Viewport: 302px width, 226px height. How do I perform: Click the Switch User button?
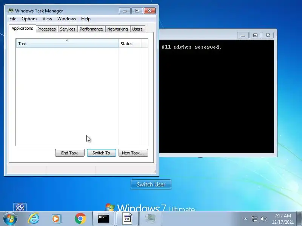tap(151, 185)
